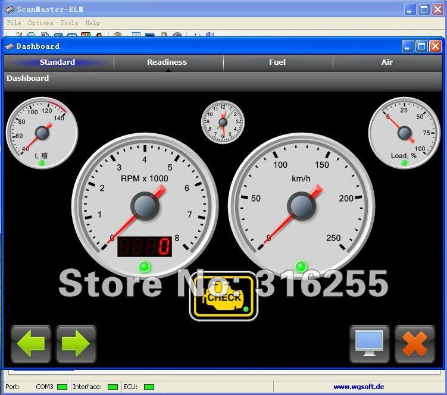Click the COM3 port text
This screenshot has width=447, height=395.
[45, 387]
